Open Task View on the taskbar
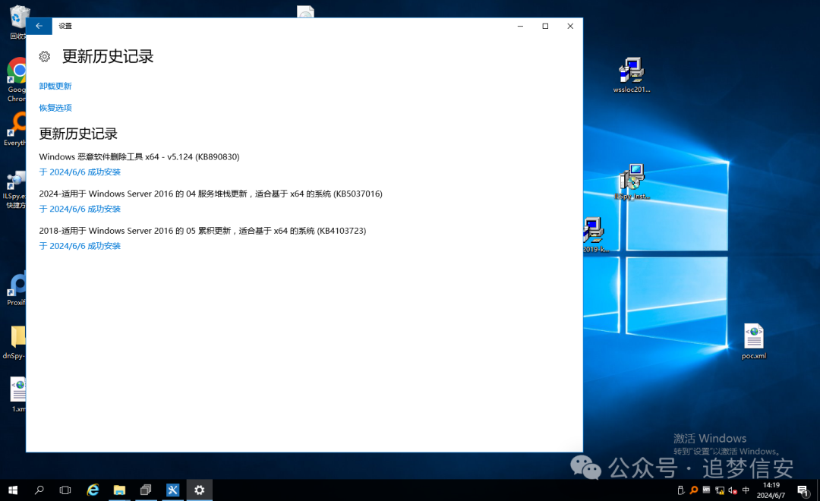This screenshot has width=820, height=501. (x=65, y=490)
